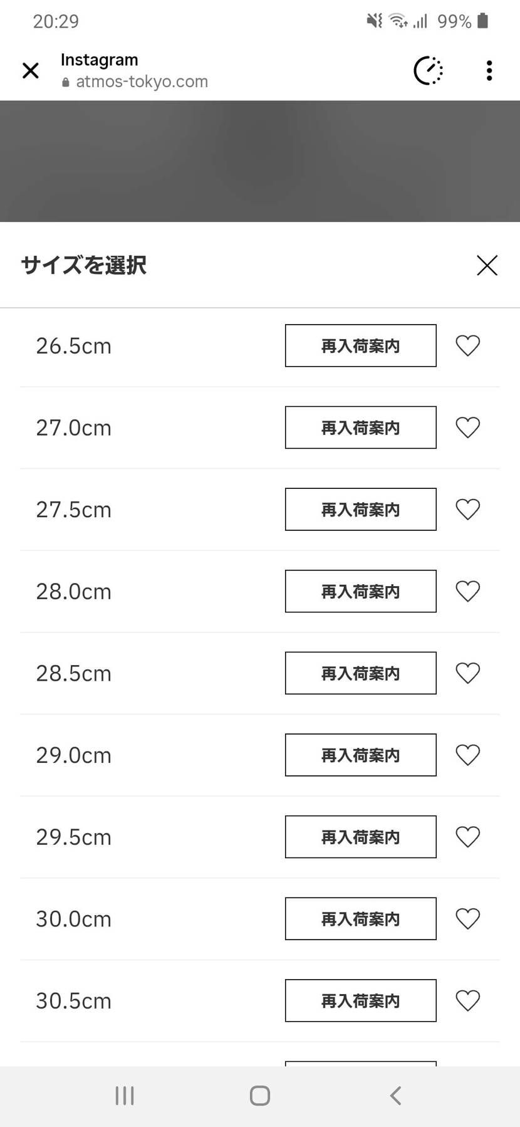Image resolution: width=520 pixels, height=1127 pixels.
Task: Open the browser three-dot menu
Action: click(489, 70)
